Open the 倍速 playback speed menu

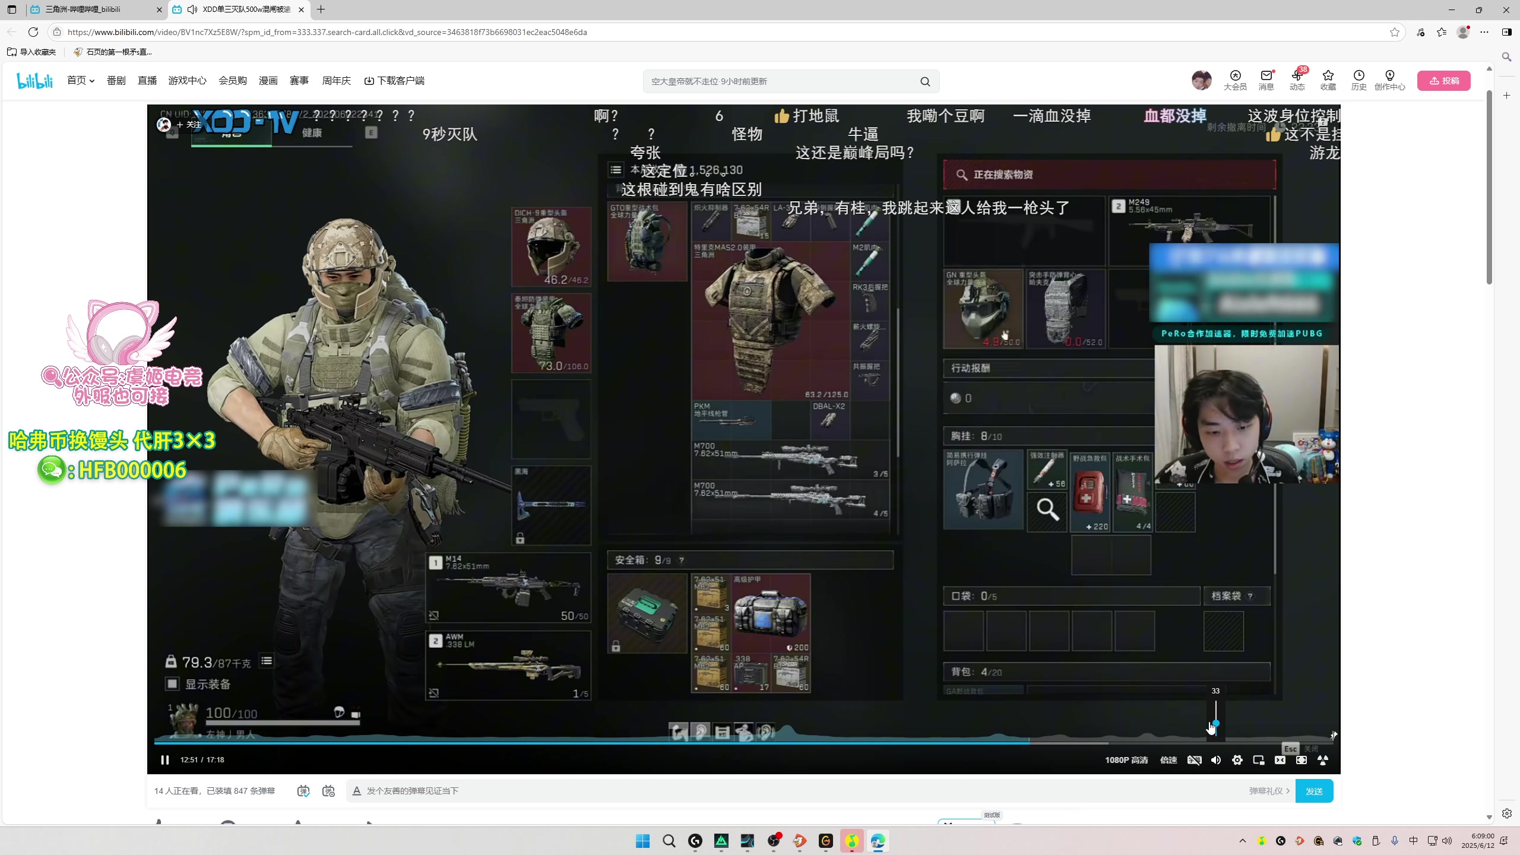coord(1168,760)
